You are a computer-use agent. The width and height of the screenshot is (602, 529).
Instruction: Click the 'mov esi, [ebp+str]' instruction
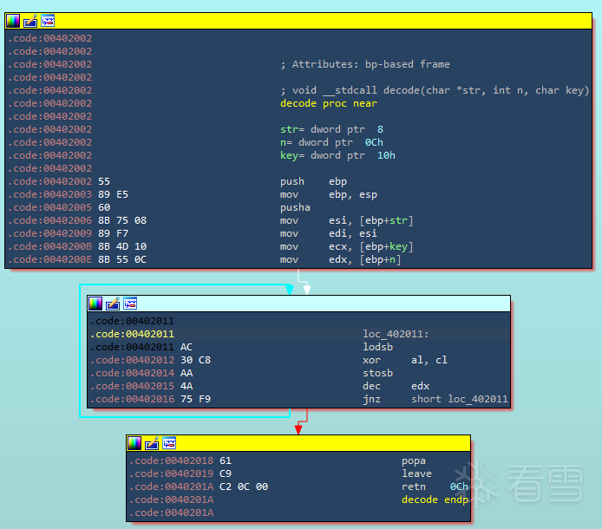[347, 221]
